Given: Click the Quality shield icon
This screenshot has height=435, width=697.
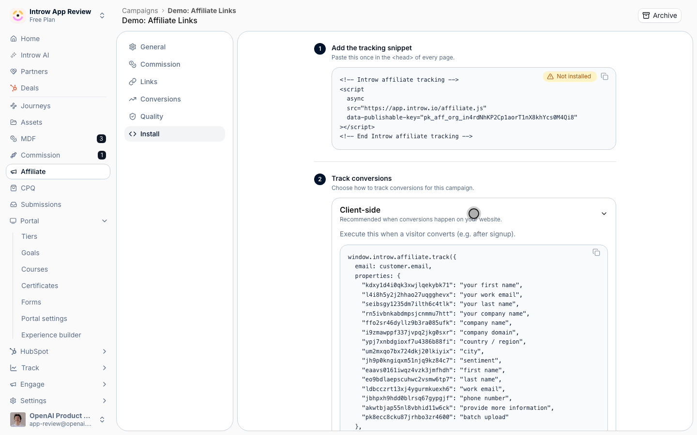Looking at the screenshot, I should [x=133, y=116].
